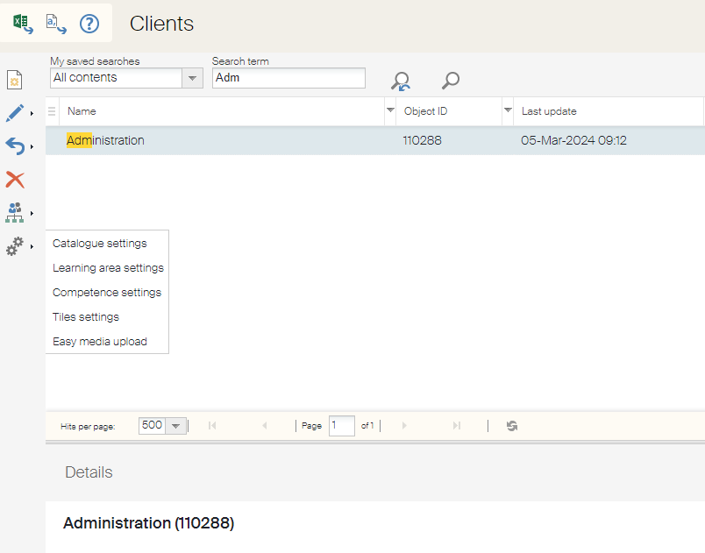Image resolution: width=705 pixels, height=553 pixels.
Task: Open the My saved searches dropdown
Action: [x=191, y=78]
